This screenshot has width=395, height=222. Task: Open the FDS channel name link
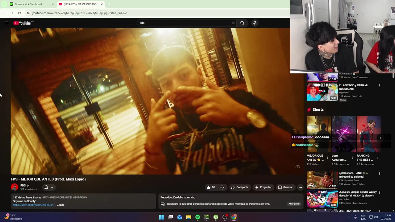(x=23, y=186)
